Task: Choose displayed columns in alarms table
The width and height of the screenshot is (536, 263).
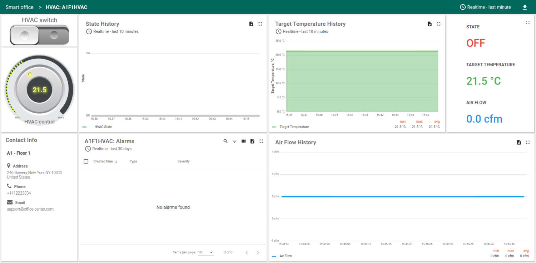Action: tap(243, 141)
